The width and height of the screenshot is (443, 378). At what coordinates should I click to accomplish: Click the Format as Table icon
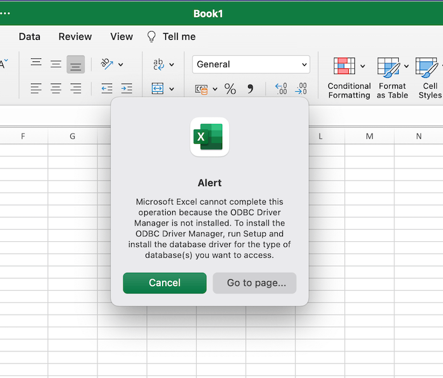pyautogui.click(x=389, y=67)
